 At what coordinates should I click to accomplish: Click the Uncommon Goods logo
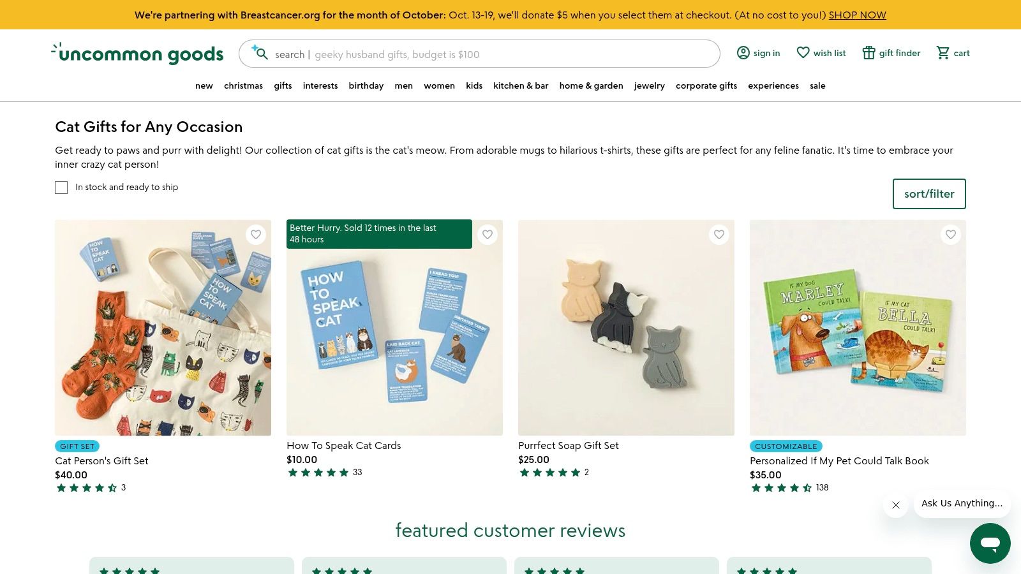click(137, 54)
